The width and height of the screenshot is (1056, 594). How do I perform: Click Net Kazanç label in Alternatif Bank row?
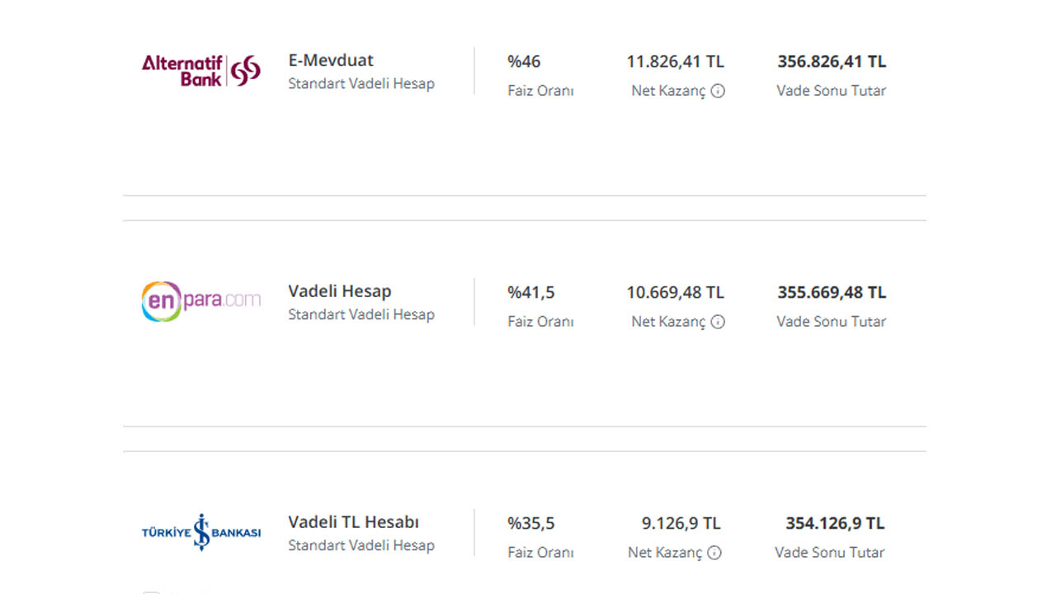[668, 92]
